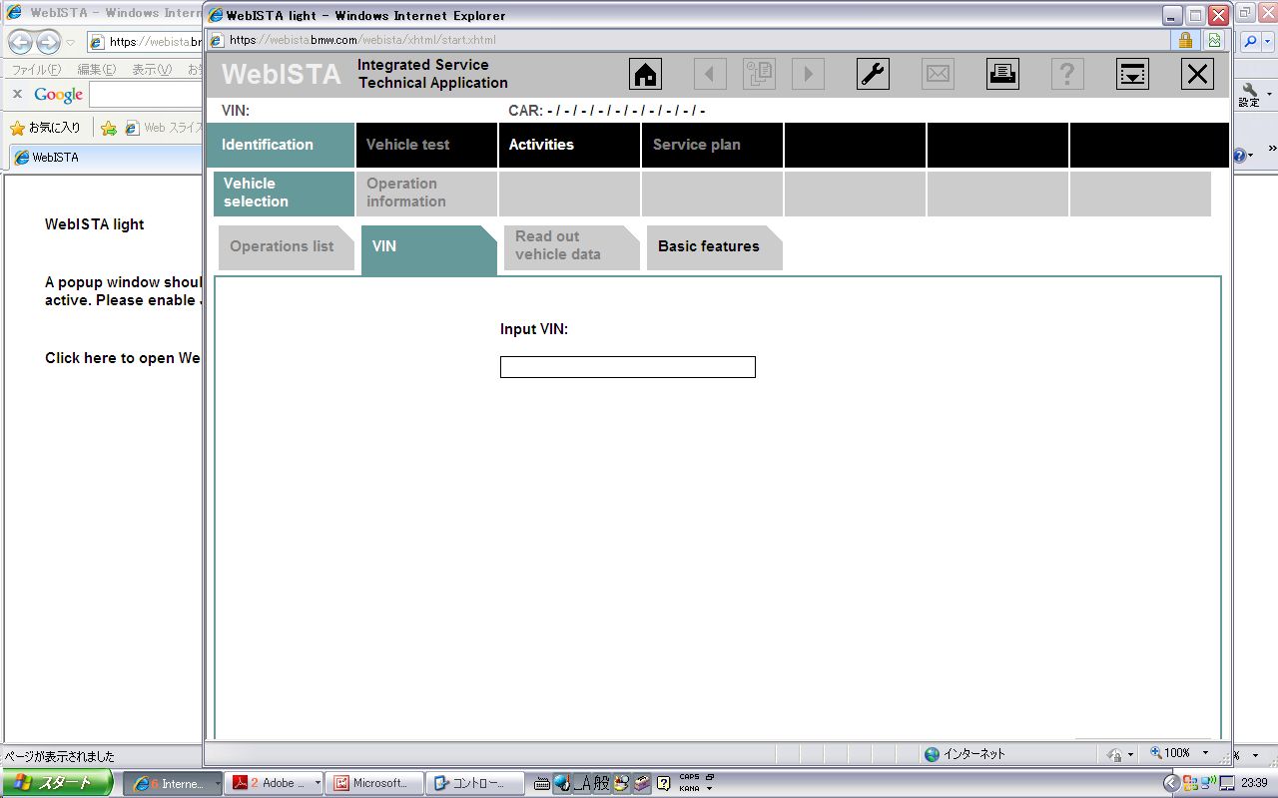Image resolution: width=1278 pixels, height=798 pixels.
Task: Switch to the Vehicle test tab
Action: [426, 145]
